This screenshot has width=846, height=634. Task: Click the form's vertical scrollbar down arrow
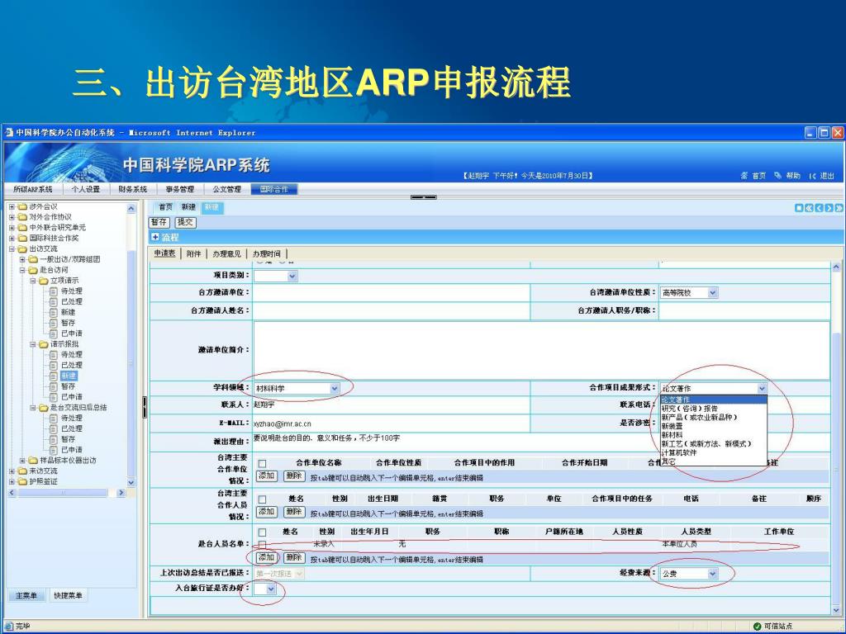[x=836, y=610]
